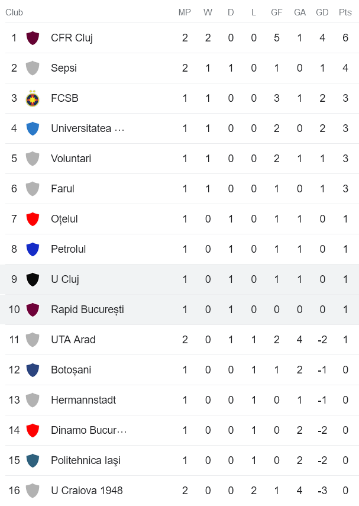Select the Botoșani team badge

click(34, 369)
